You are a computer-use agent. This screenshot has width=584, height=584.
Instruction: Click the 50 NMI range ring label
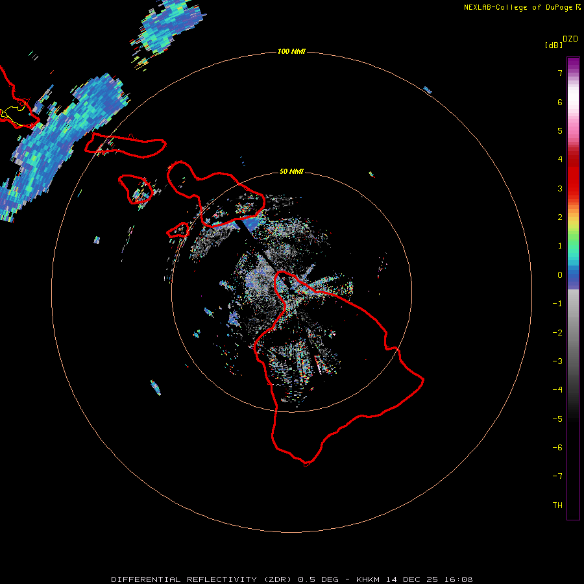pyautogui.click(x=291, y=171)
